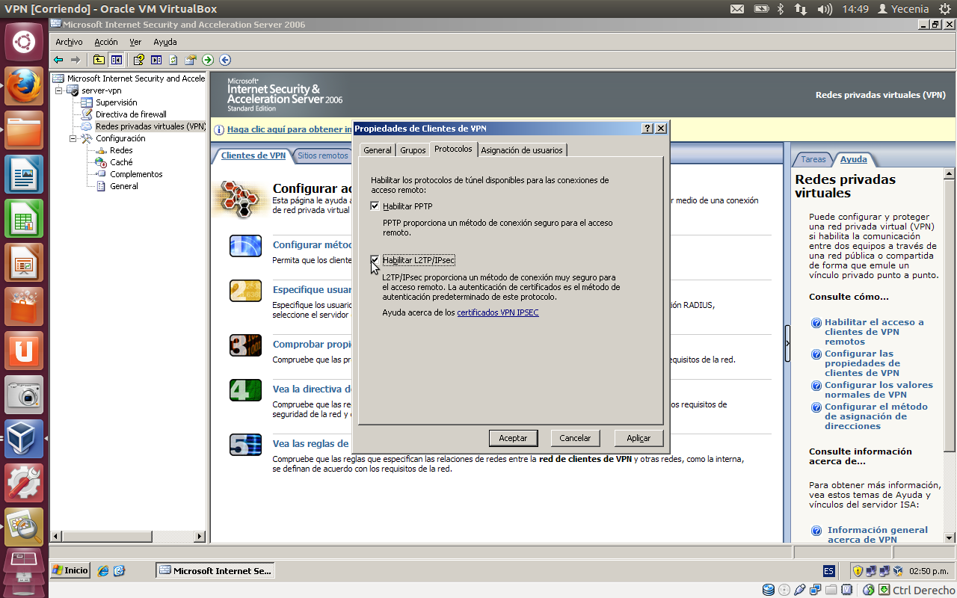
Task: Click the refresh page toolbar icon
Action: click(173, 60)
